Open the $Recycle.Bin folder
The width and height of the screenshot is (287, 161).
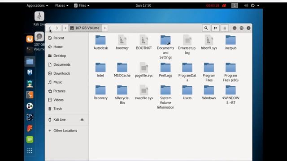pos(122,95)
